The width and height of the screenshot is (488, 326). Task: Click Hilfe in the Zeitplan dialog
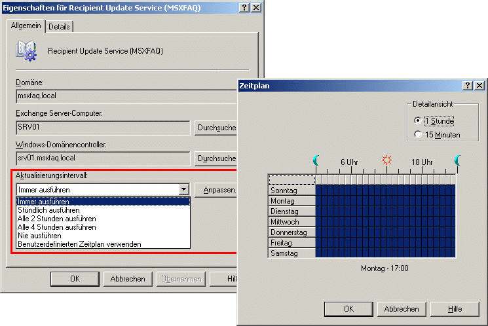coord(455,309)
